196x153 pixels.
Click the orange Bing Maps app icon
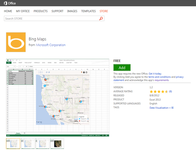(16, 42)
